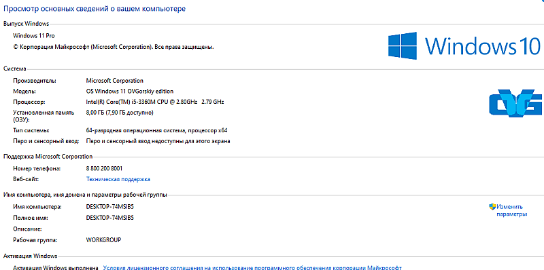Image resolution: width=544 pixels, height=270 pixels.
Task: Click the OS Windows 11 OVGorskiy edition model
Action: click(129, 91)
